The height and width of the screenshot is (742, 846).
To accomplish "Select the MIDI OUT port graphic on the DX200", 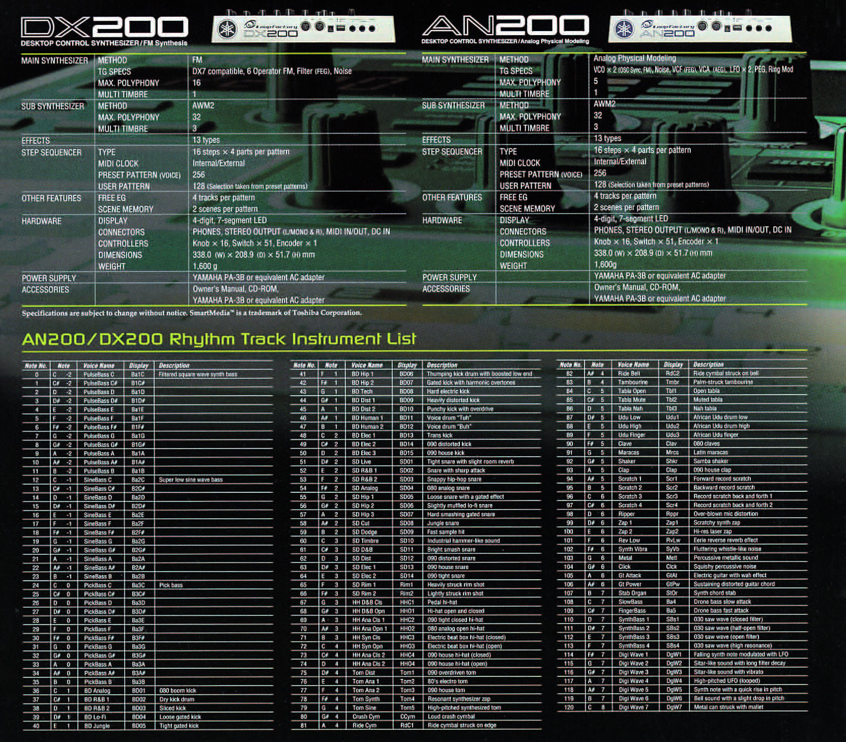I will point(319,27).
